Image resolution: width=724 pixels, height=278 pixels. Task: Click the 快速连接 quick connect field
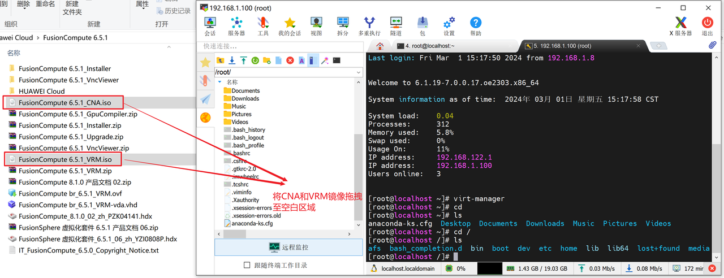(x=280, y=46)
